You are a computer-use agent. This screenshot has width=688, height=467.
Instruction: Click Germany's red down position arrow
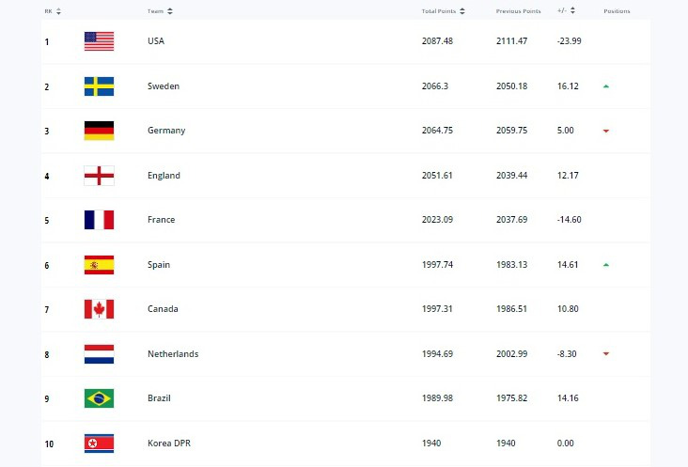pyautogui.click(x=606, y=132)
